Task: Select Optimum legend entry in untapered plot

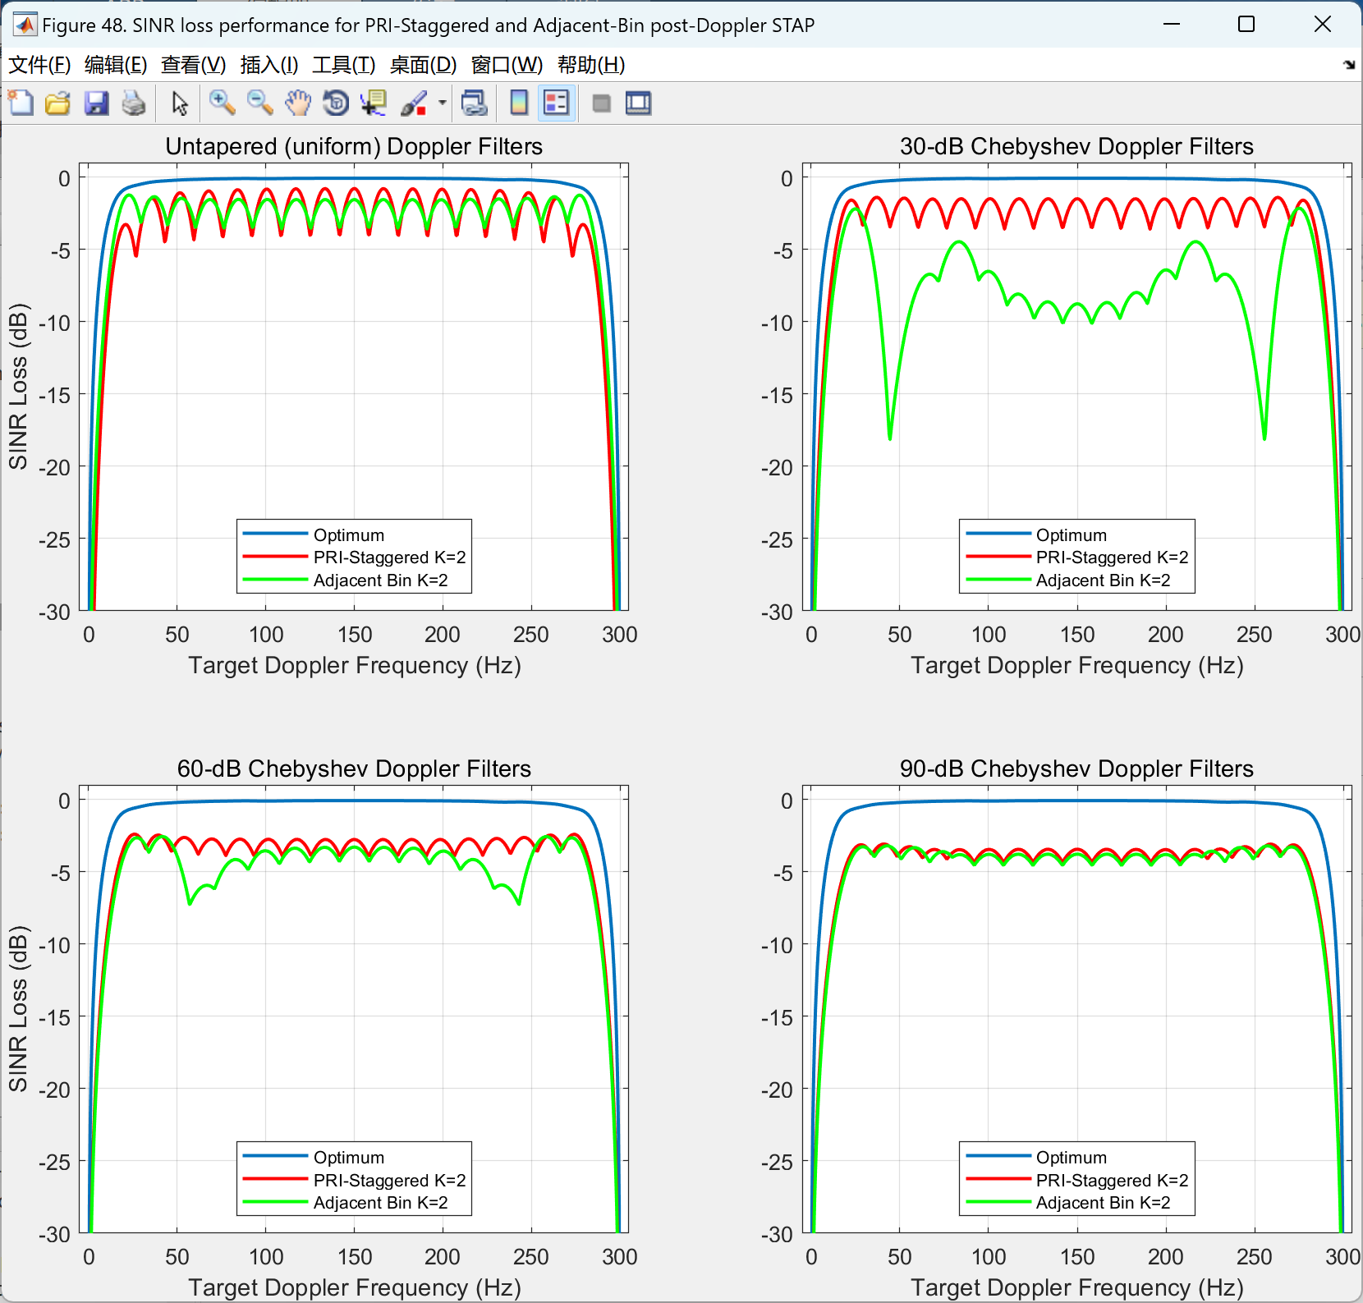Action: click(x=349, y=535)
